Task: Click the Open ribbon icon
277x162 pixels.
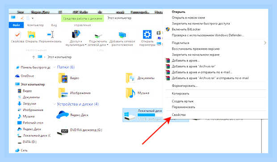Action: pos(31,34)
